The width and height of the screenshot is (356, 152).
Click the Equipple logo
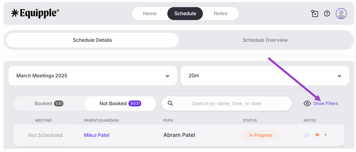click(35, 13)
